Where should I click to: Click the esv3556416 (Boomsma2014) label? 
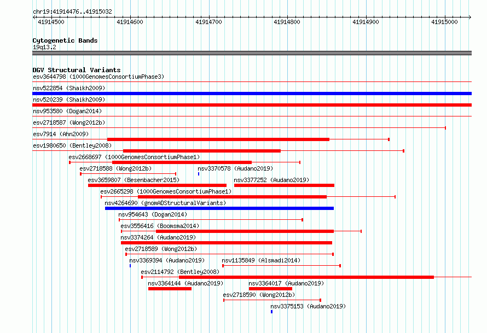160,226
